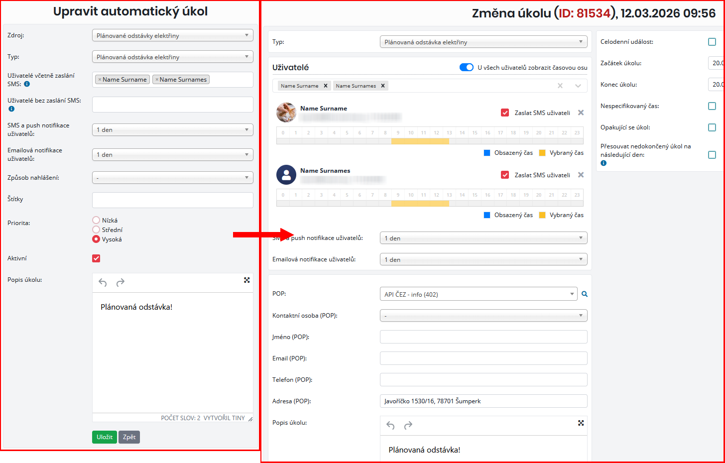Click undo icon in left description editor
This screenshot has height=463, width=725.
click(x=103, y=283)
